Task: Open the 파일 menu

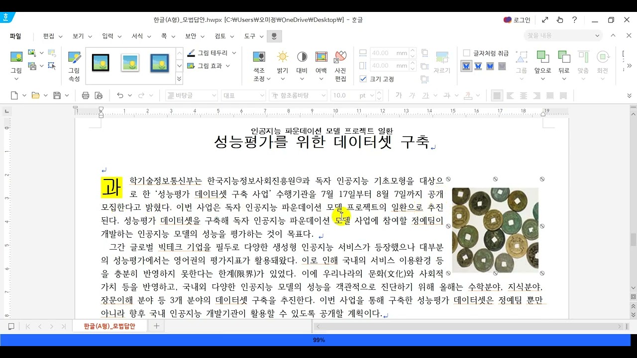Action: pyautogui.click(x=15, y=36)
